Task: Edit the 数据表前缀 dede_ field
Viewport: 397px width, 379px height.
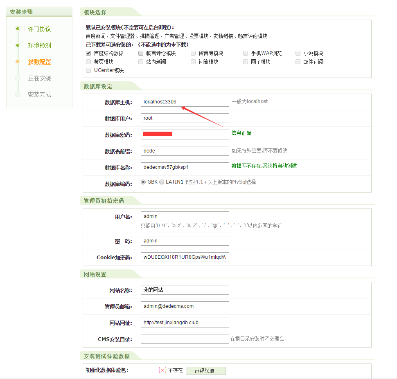Action: click(185, 151)
